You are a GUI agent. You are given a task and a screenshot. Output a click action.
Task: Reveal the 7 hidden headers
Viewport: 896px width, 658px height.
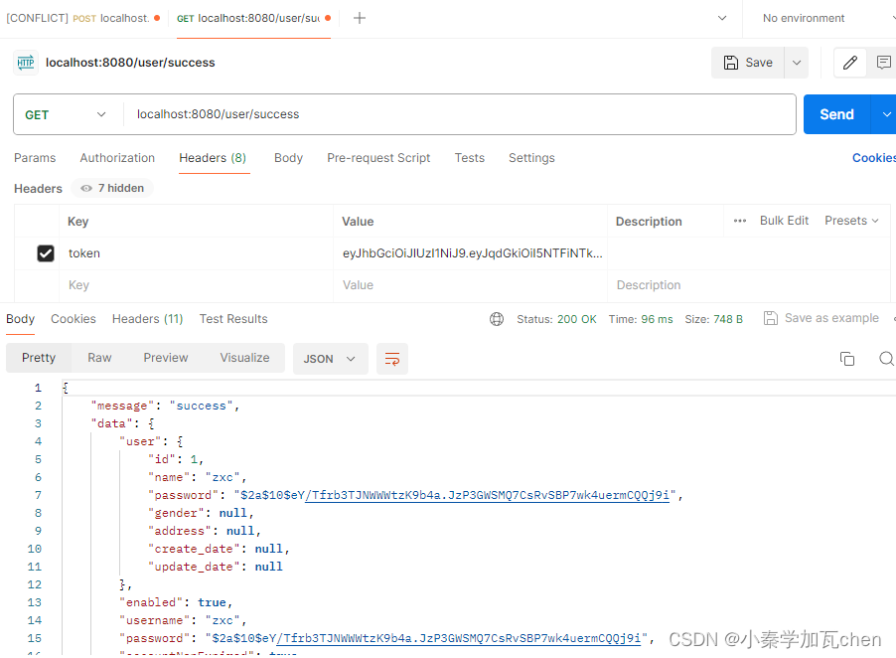tap(110, 188)
